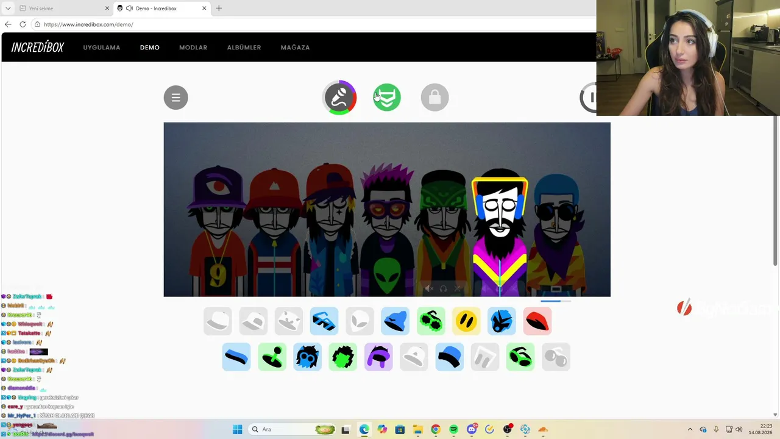The width and height of the screenshot is (780, 439).
Task: Click the microphone record button
Action: tap(339, 98)
